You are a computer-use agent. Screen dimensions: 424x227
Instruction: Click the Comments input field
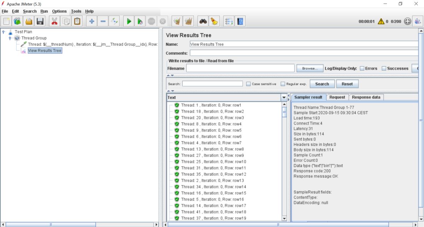coord(304,53)
